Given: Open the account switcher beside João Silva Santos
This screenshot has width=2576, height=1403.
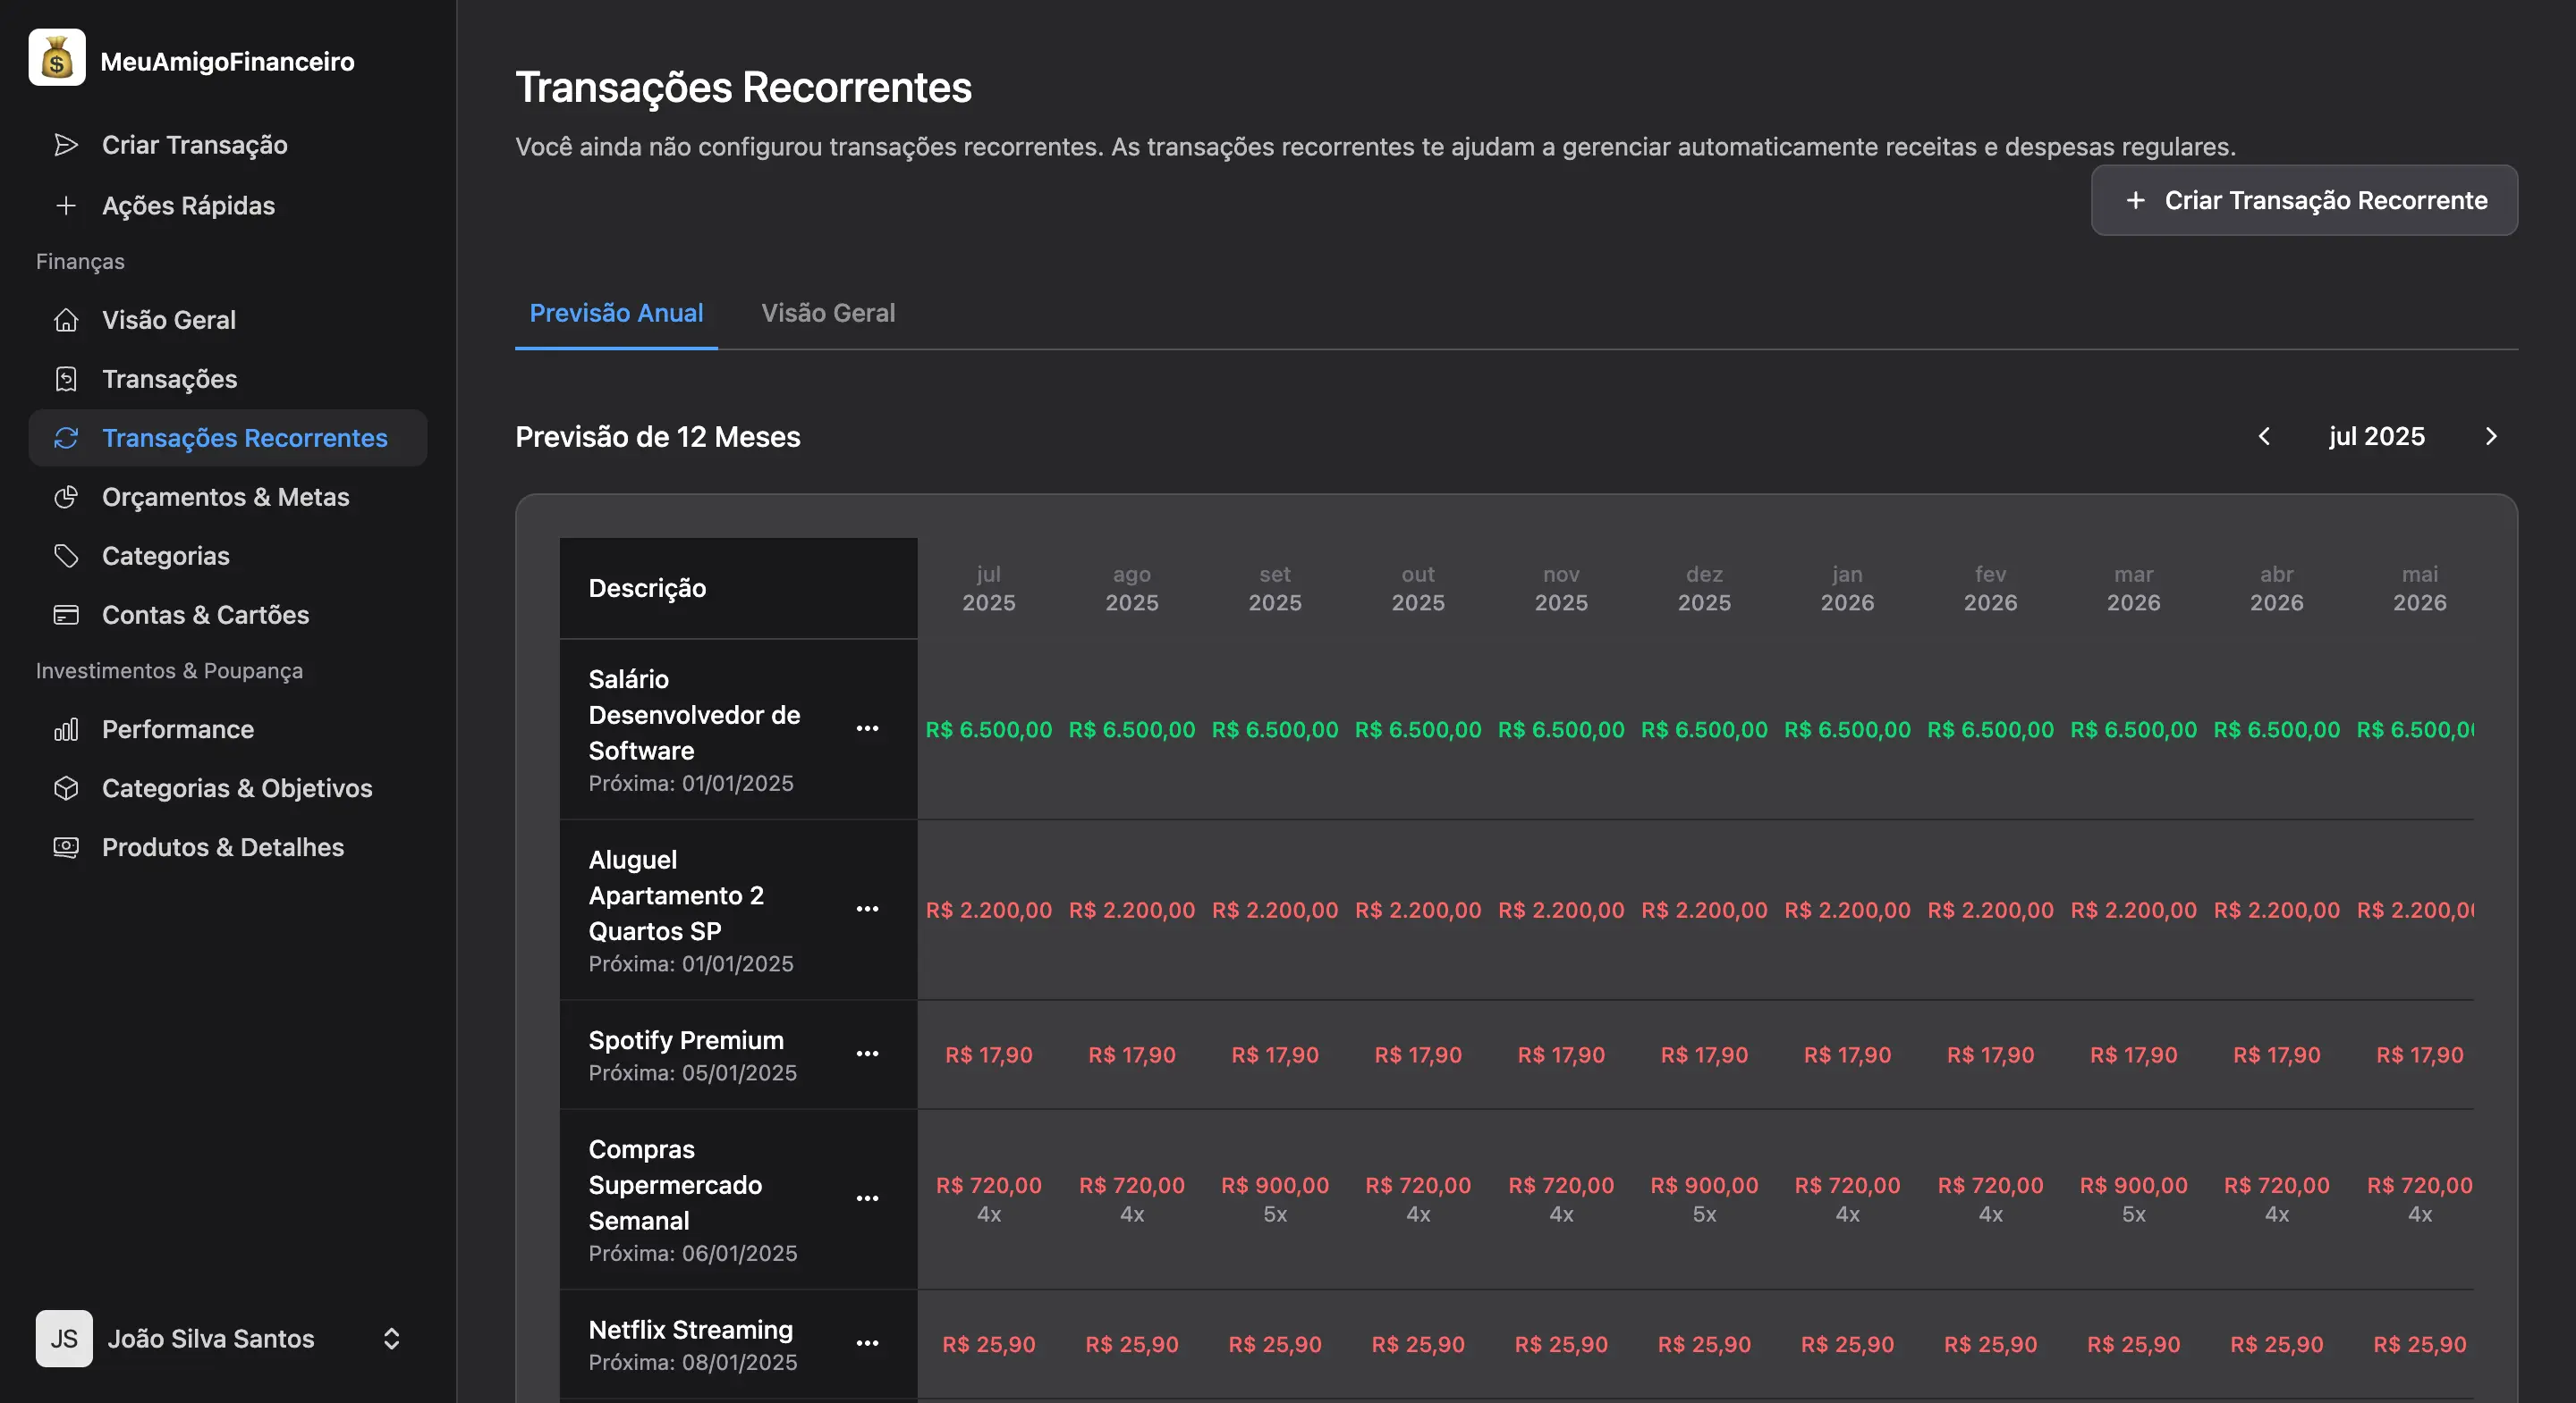Looking at the screenshot, I should click(x=391, y=1339).
